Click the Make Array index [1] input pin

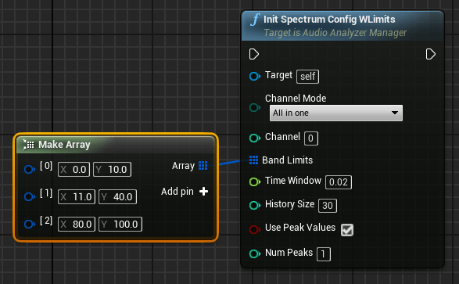(x=30, y=196)
